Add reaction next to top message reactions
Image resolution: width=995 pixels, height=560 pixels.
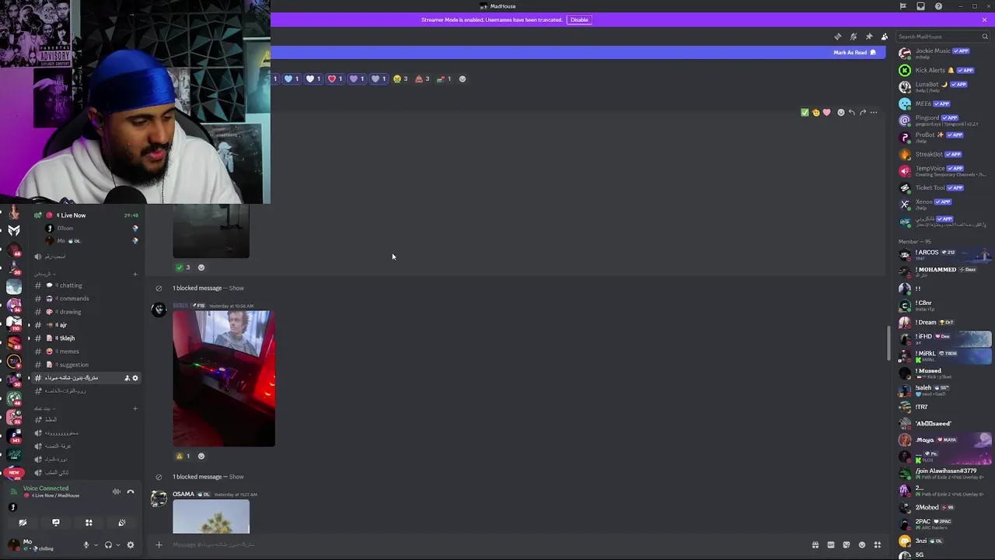(463, 79)
